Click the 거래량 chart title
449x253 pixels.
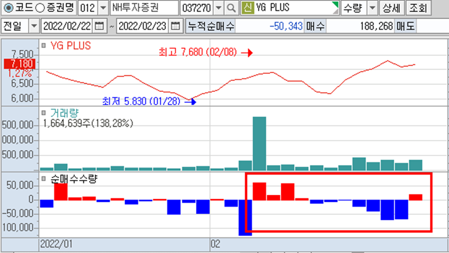pos(64,113)
